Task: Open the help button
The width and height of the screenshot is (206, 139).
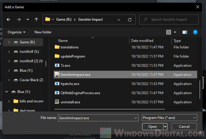Action: click(195, 32)
